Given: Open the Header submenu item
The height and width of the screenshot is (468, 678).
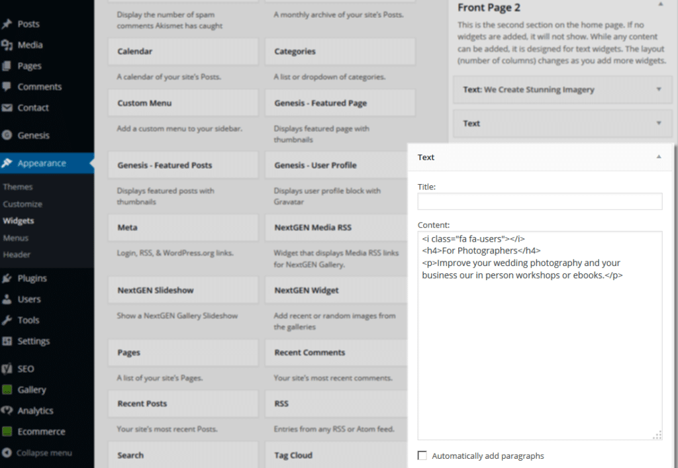Looking at the screenshot, I should point(17,255).
